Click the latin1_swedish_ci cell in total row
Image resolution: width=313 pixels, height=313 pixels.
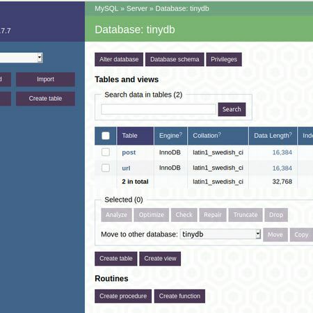218,182
